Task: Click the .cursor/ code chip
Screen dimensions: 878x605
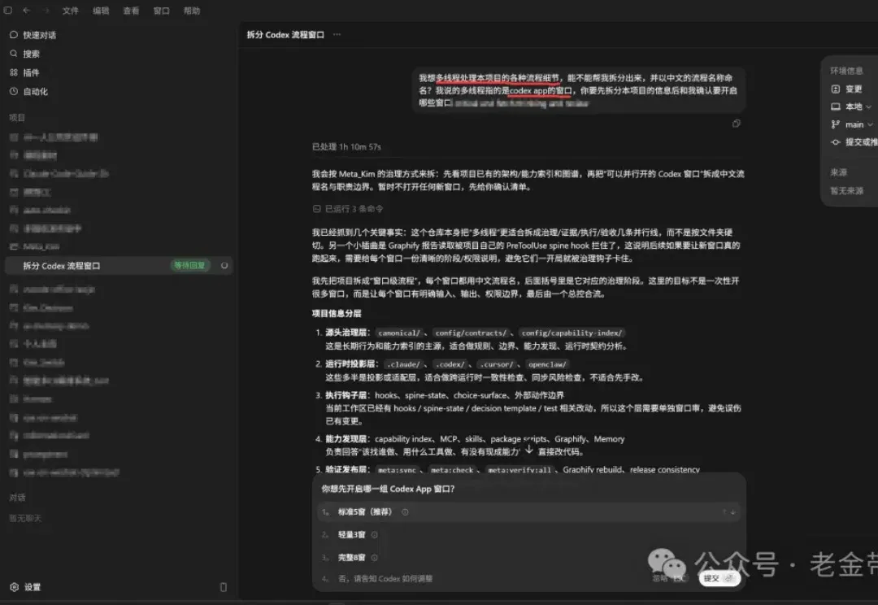Action: [x=496, y=364]
